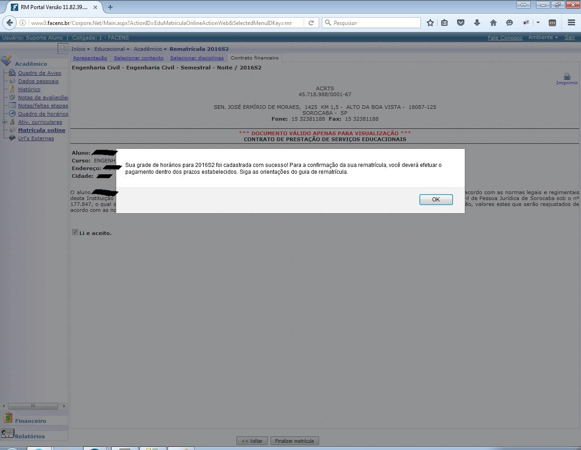Open the Educacional dropdown menu
Image resolution: width=581 pixels, height=450 pixels.
(112, 49)
